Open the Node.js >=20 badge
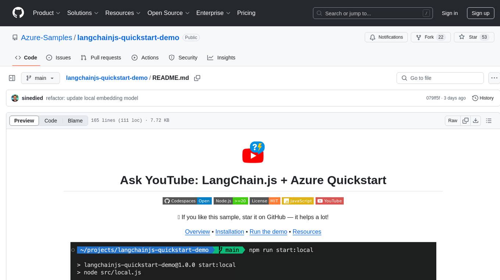 tap(231, 201)
